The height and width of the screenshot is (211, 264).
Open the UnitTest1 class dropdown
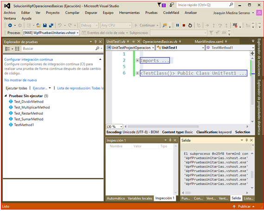point(203,48)
